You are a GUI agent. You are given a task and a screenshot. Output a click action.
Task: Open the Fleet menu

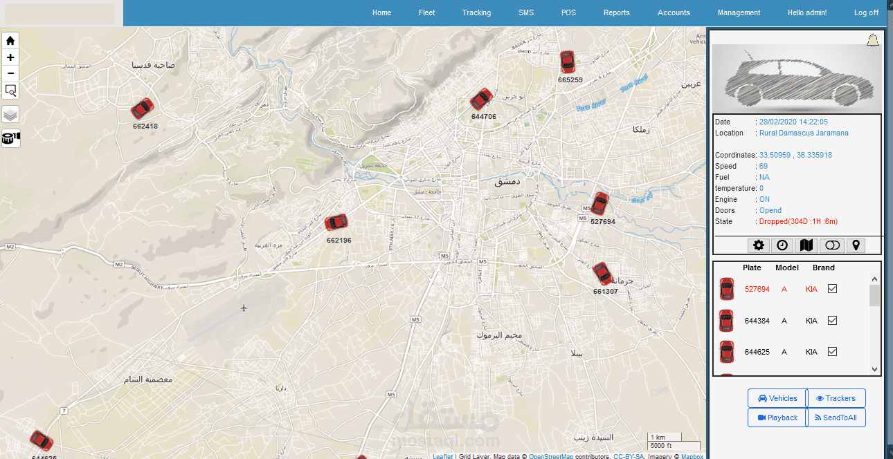pos(427,12)
